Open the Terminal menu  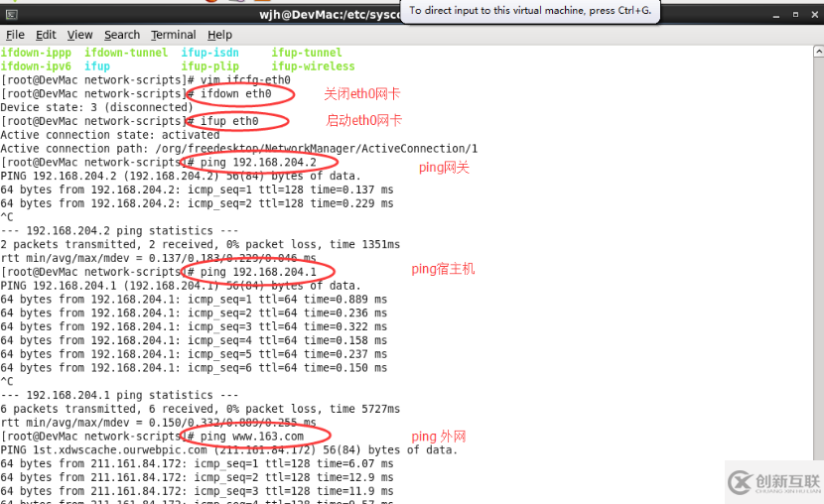(174, 35)
